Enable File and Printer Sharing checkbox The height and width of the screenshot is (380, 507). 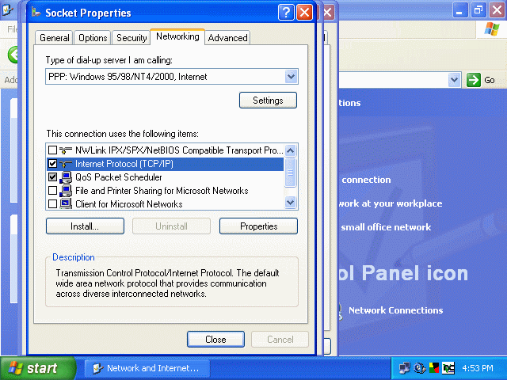(52, 191)
